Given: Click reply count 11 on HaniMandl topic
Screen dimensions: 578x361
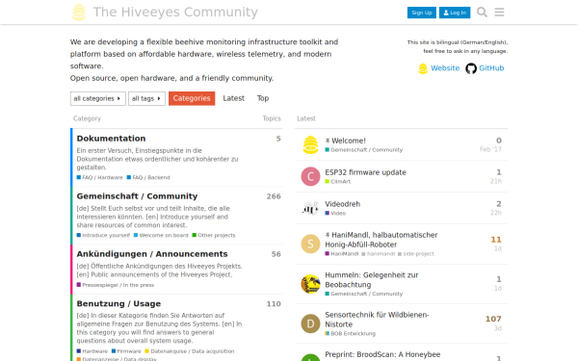Looking at the screenshot, I should click(496, 240).
